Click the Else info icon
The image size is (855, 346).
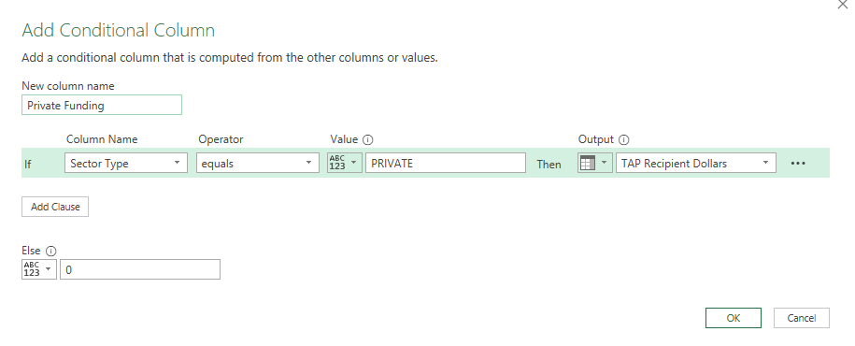coord(50,251)
